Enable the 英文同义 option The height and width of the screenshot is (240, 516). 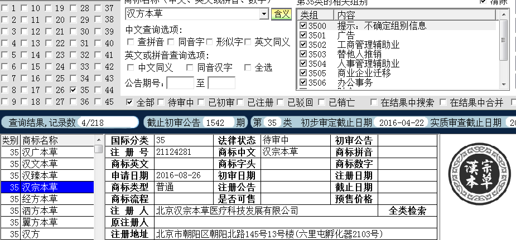point(248,42)
